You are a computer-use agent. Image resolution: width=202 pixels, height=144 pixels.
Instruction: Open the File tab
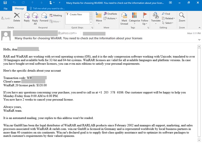(x=6, y=8)
